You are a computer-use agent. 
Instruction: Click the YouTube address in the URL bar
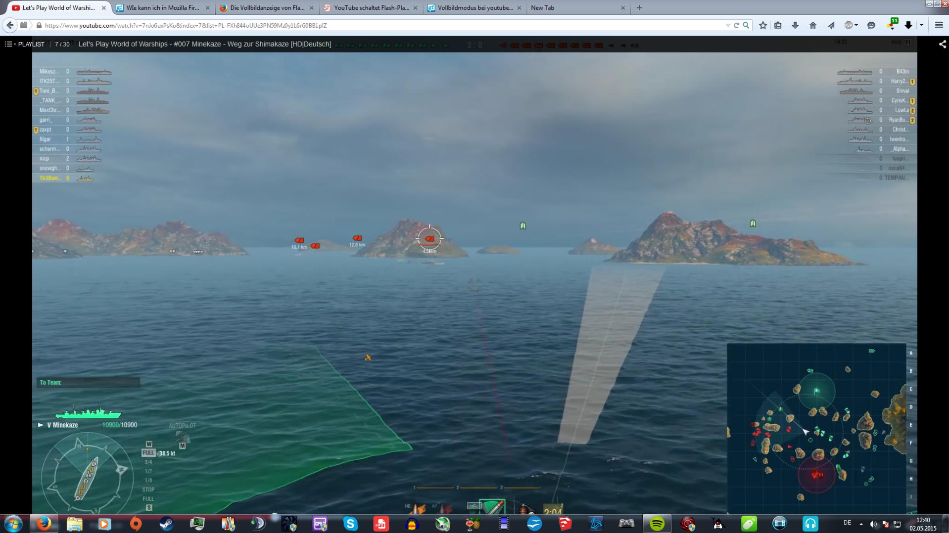pyautogui.click(x=186, y=25)
